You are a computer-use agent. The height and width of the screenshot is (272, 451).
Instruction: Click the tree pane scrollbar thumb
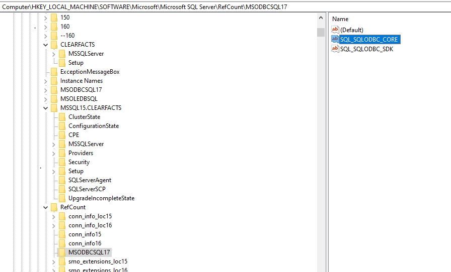pos(321,32)
